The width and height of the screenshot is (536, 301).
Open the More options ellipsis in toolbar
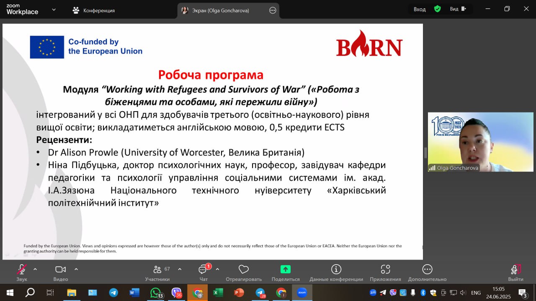click(x=427, y=272)
